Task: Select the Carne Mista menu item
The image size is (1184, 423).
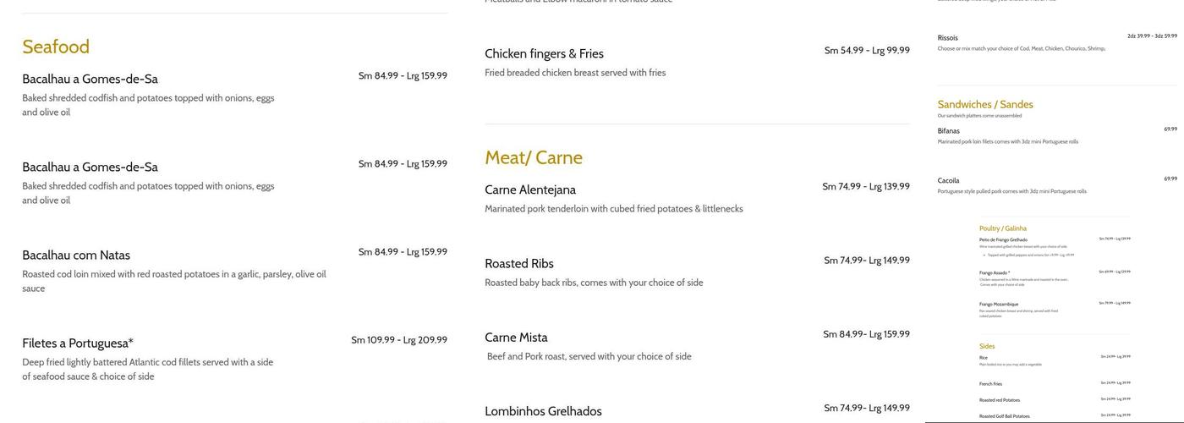Action: pyautogui.click(x=516, y=338)
